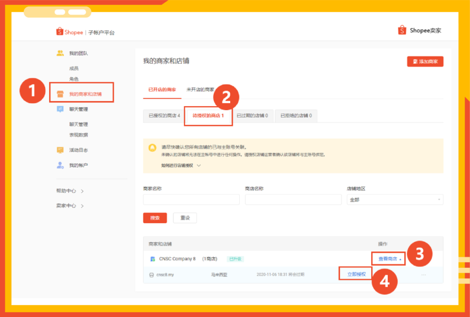Screen dimensions: 470x317
Task: Click 立即授权 to authorize cnsc8.my
Action: click(356, 273)
